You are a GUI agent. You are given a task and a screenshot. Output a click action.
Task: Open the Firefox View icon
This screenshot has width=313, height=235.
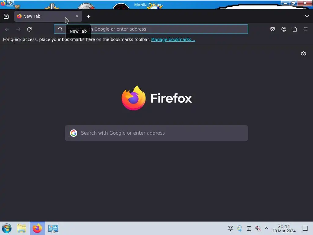tap(6, 17)
